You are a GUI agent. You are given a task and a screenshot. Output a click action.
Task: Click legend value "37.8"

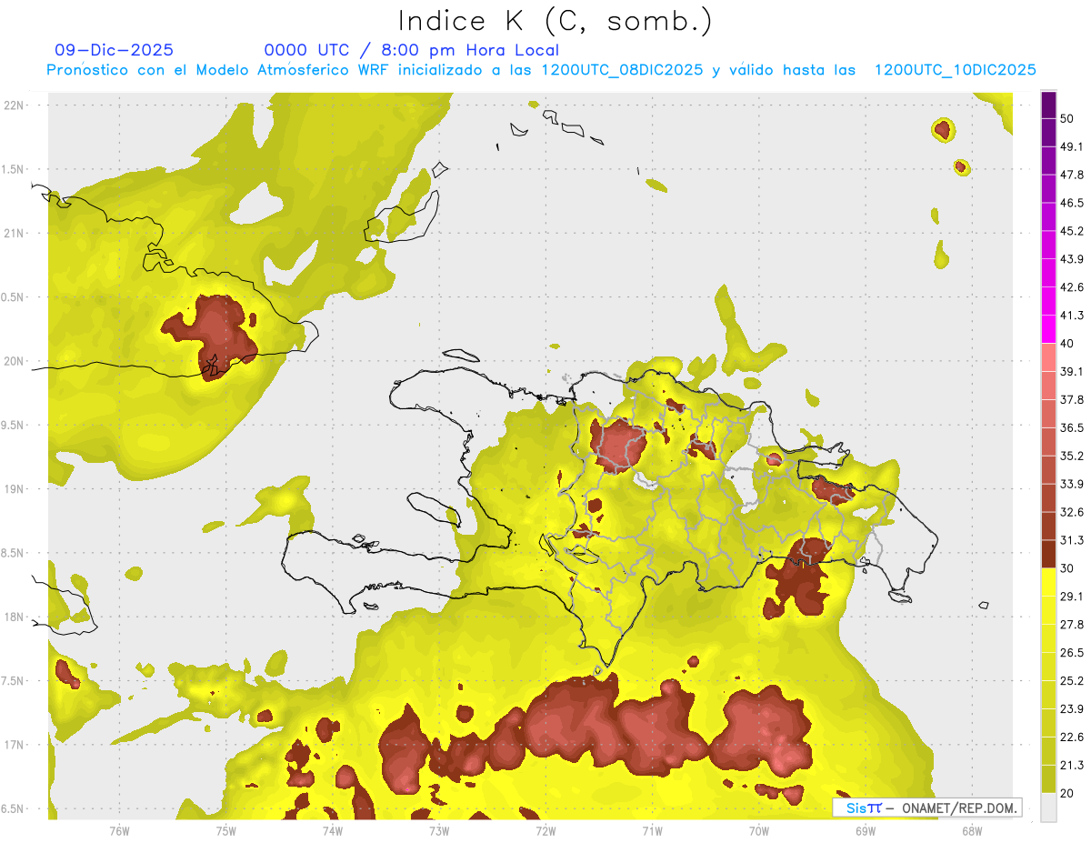tap(1072, 400)
